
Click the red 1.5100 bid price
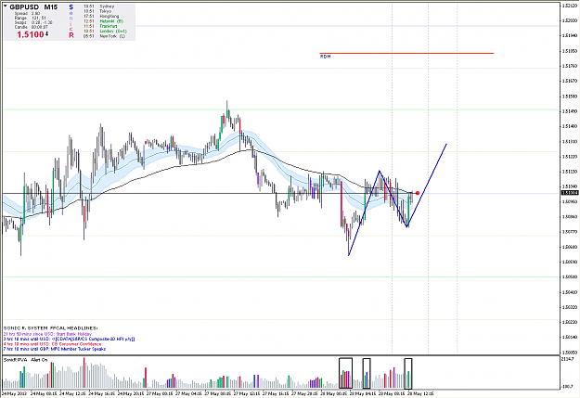pos(31,34)
